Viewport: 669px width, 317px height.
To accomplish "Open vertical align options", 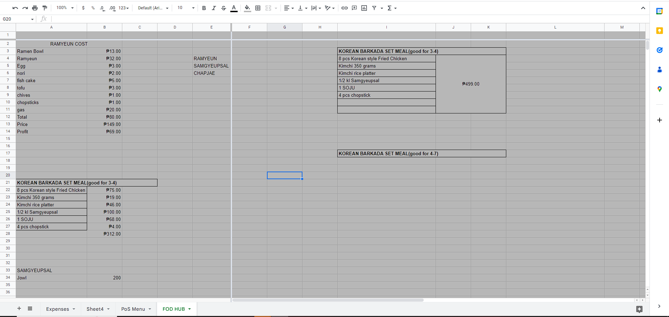I will [302, 8].
